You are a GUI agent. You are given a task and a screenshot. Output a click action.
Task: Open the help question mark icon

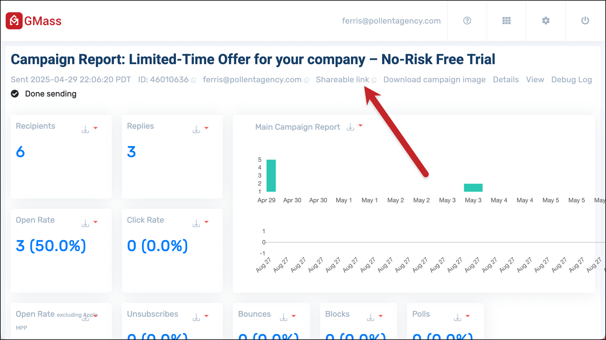pos(467,21)
